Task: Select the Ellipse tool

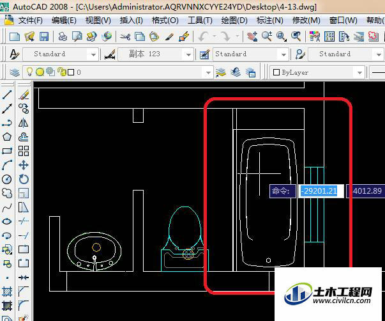Action: tap(7, 221)
